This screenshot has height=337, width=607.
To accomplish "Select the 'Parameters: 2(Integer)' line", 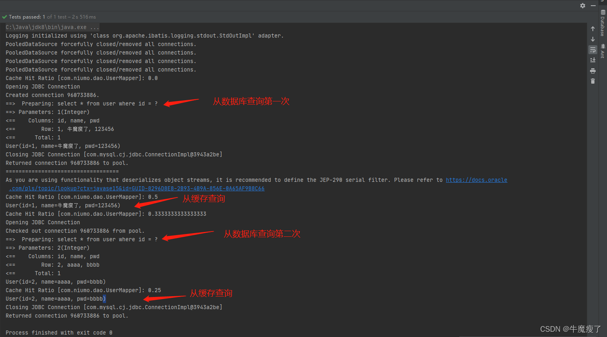I will tap(47, 248).
